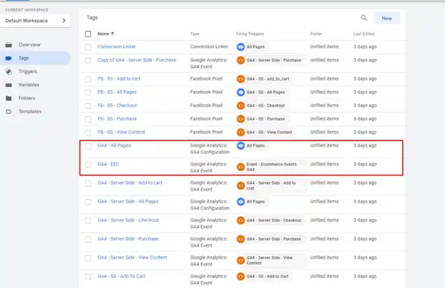Screen dimensions: 445x288
Task: Open GA4 - Server Side - Add to cart tag
Action: (130, 182)
